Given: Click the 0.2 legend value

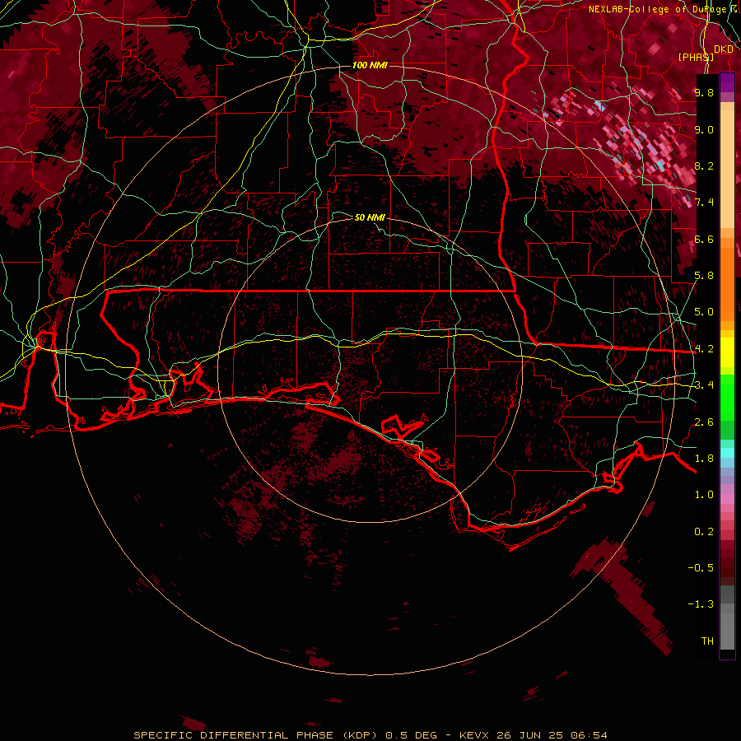Looking at the screenshot, I should coord(704,532).
